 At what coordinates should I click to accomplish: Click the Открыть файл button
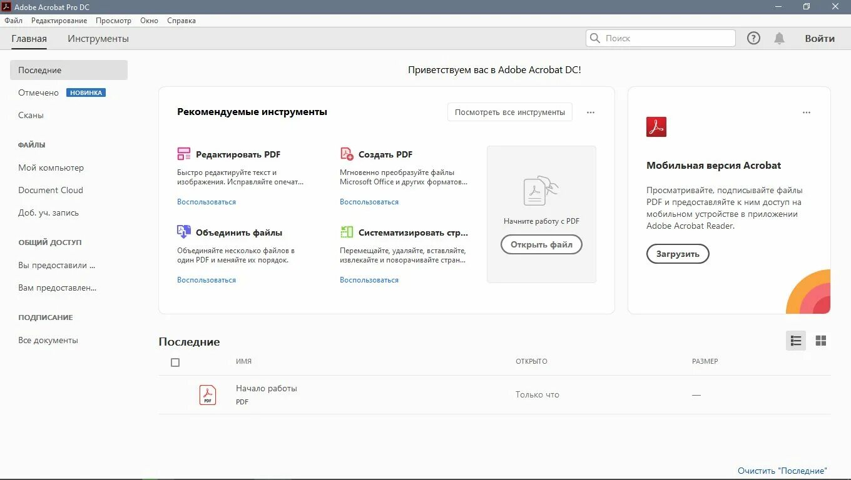(541, 244)
